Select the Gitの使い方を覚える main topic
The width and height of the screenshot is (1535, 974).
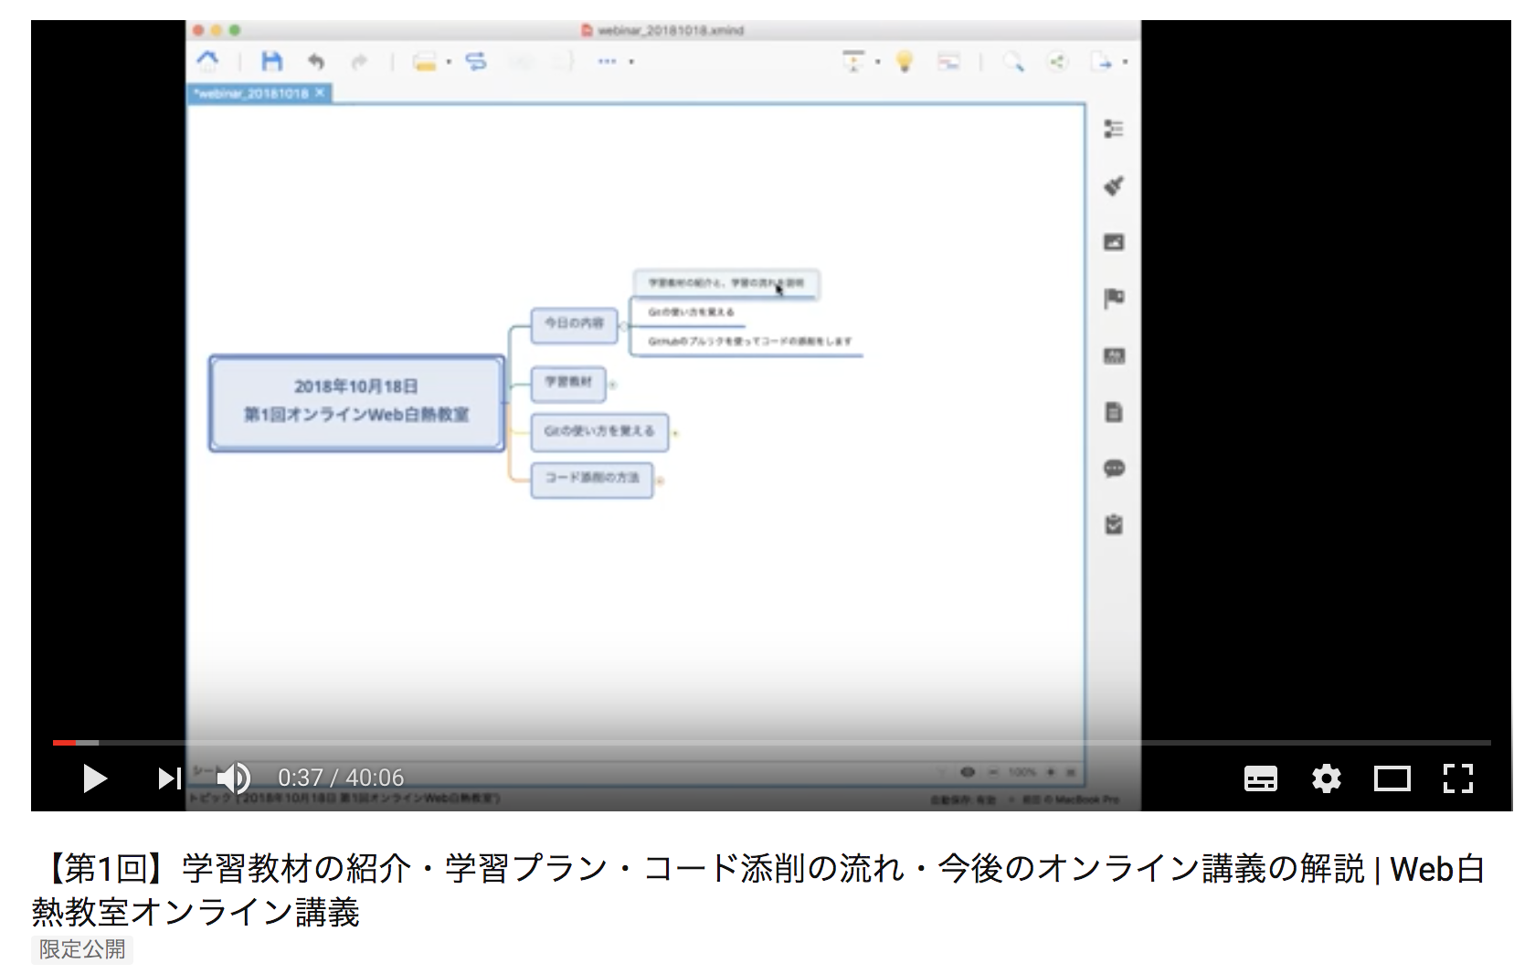click(x=599, y=431)
